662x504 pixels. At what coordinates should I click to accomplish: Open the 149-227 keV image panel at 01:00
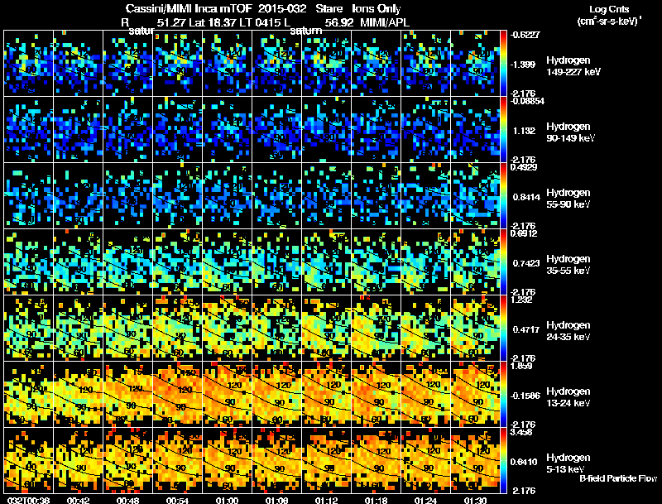pyautogui.click(x=227, y=64)
